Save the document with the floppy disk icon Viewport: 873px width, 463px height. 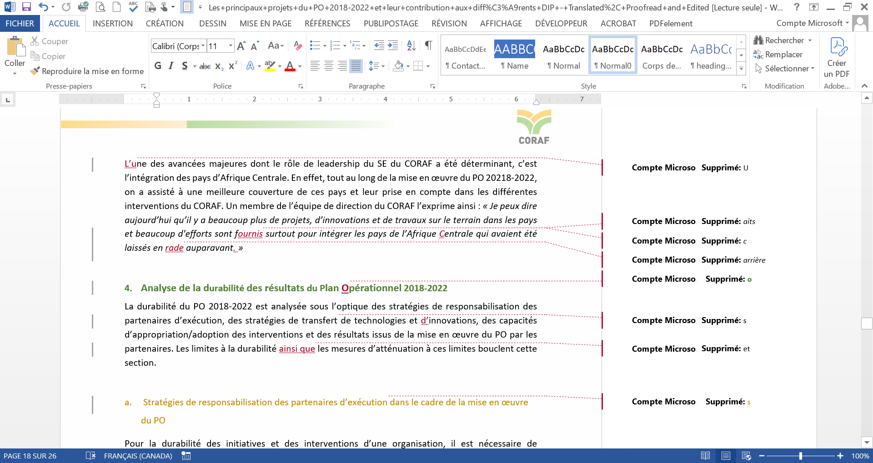point(26,7)
